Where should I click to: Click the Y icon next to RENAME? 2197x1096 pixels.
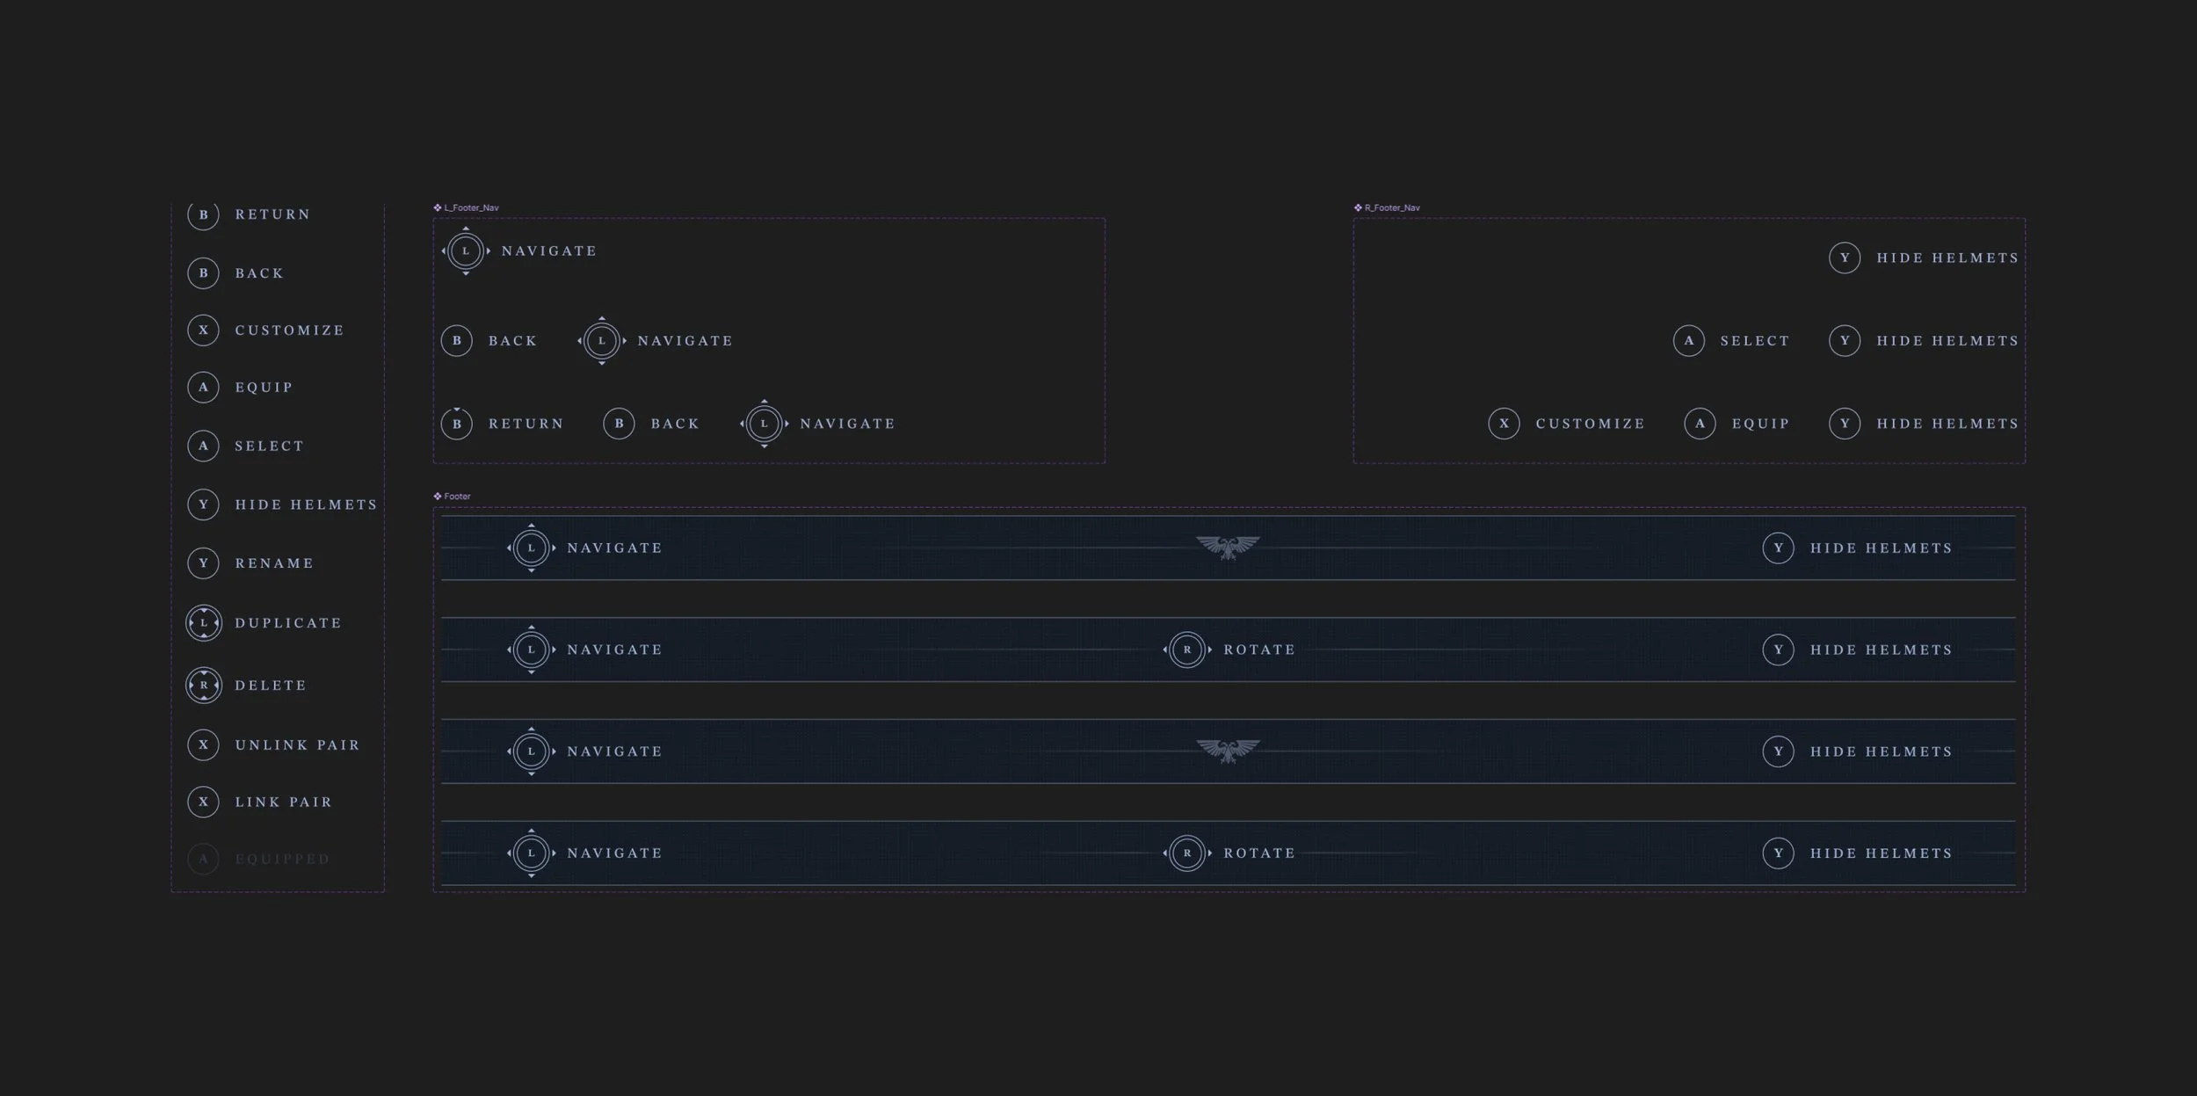(x=203, y=563)
